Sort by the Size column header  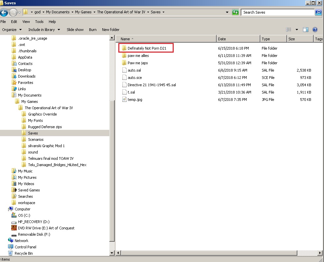300,39
